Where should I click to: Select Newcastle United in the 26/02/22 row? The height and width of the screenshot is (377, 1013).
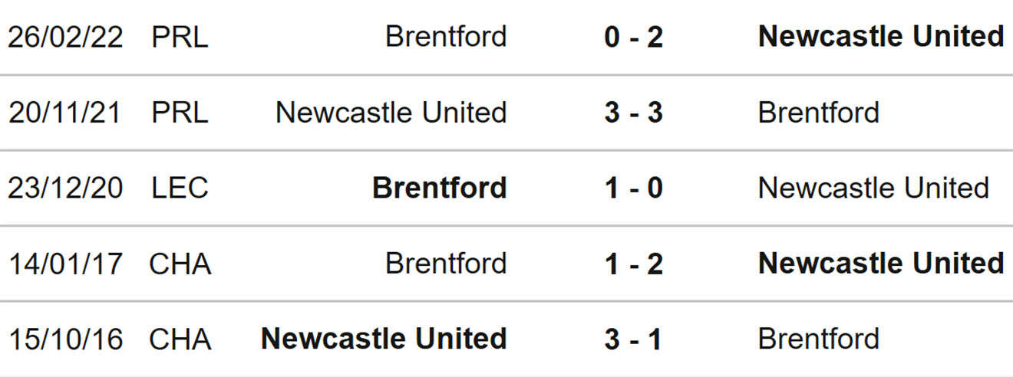tap(881, 37)
